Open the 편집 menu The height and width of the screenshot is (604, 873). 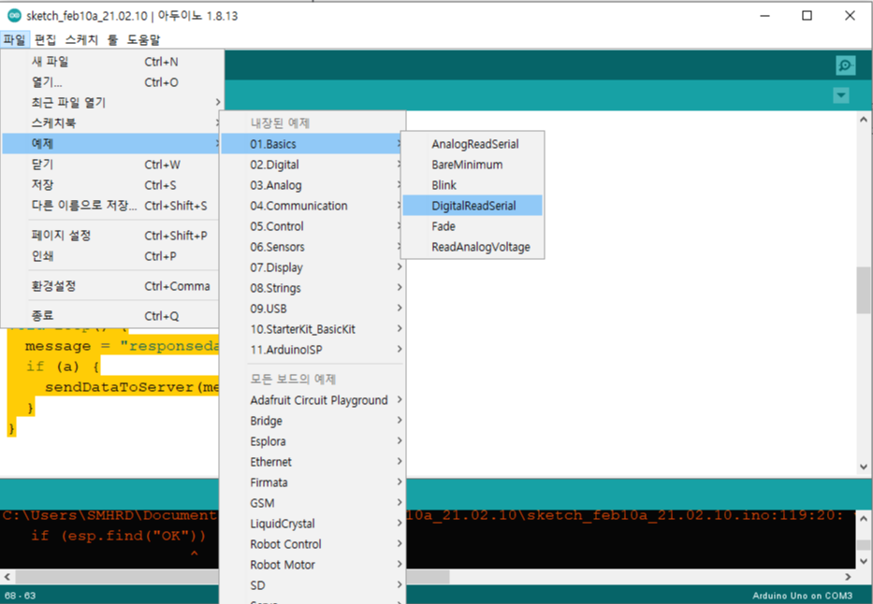tap(45, 39)
